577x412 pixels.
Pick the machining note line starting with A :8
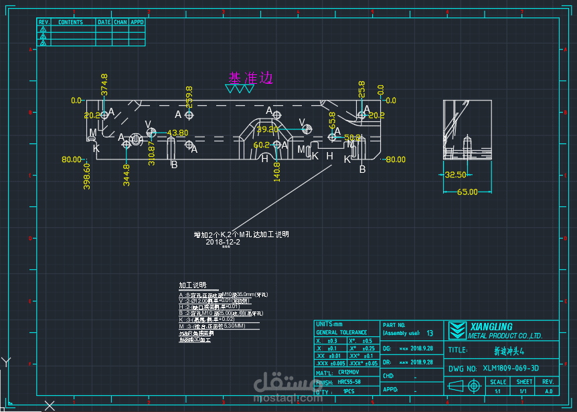224,295
